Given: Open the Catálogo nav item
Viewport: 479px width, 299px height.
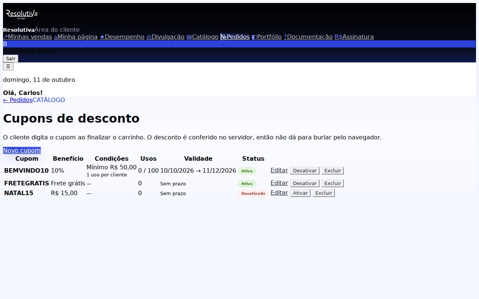Looking at the screenshot, I should [x=202, y=37].
